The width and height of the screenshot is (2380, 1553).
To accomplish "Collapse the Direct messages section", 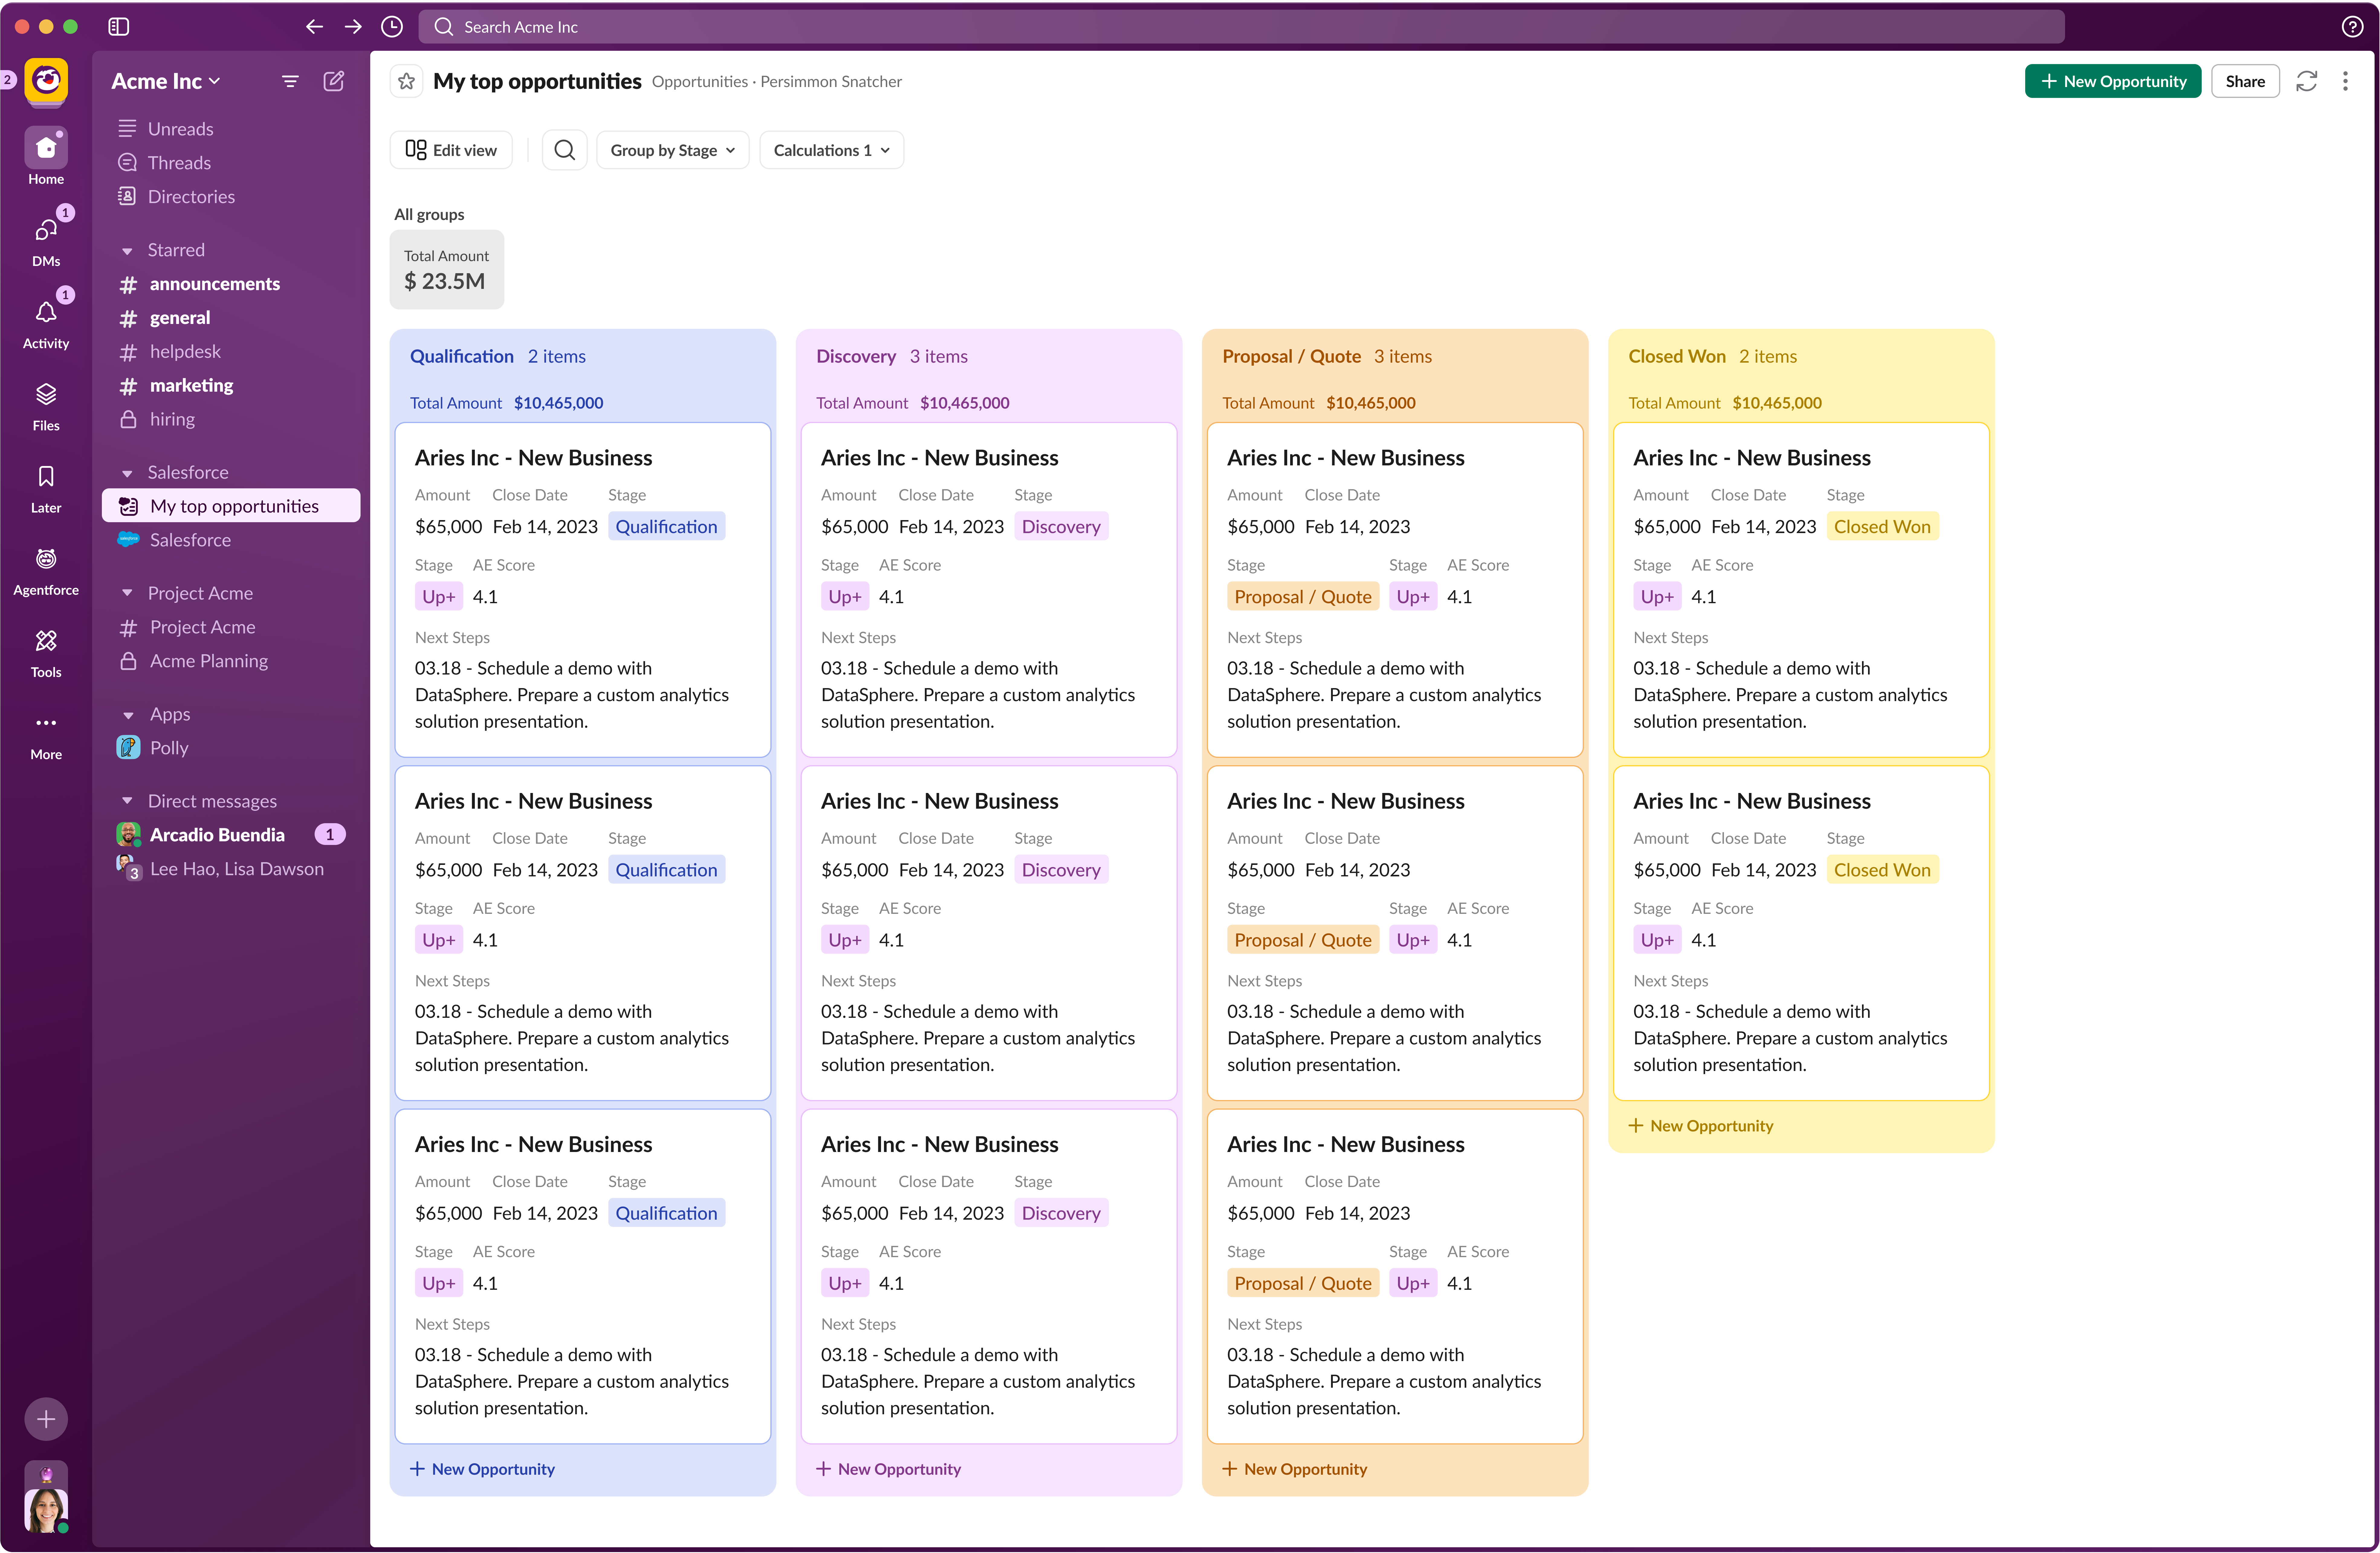I will pyautogui.click(x=127, y=801).
